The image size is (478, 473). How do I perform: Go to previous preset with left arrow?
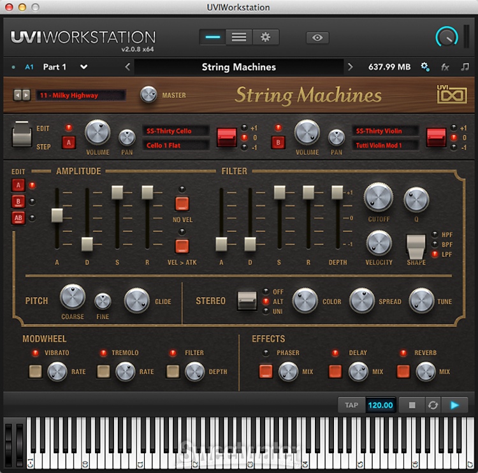(x=127, y=67)
